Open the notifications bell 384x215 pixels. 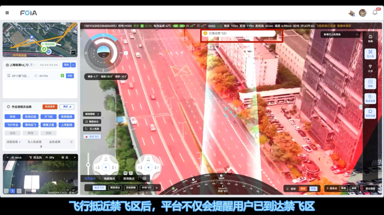pos(375,12)
